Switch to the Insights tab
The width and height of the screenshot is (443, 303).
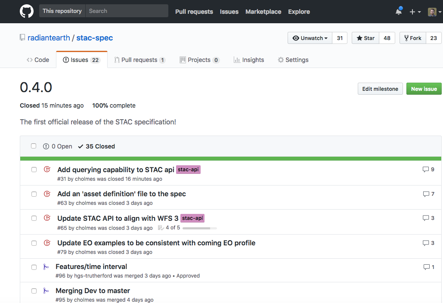(x=249, y=60)
